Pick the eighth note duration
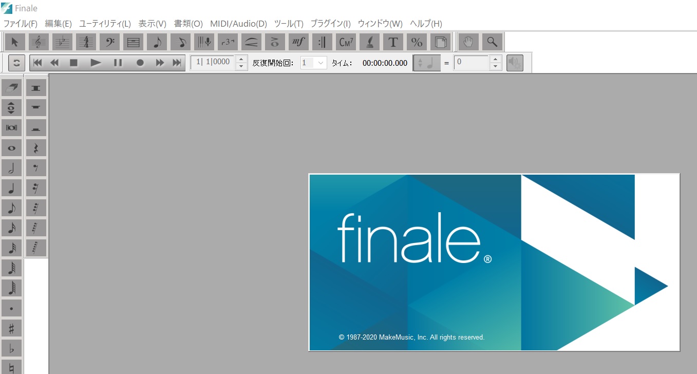697x374 pixels. coord(11,208)
